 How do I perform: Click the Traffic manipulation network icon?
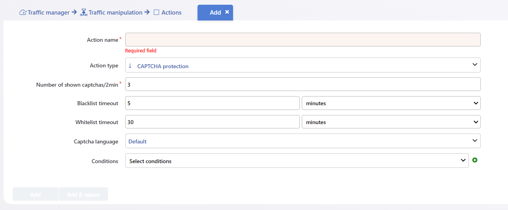[83, 12]
